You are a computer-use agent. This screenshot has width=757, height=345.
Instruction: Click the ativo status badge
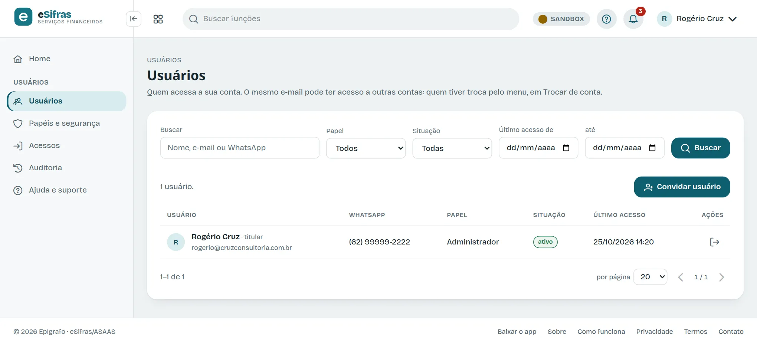(x=545, y=242)
